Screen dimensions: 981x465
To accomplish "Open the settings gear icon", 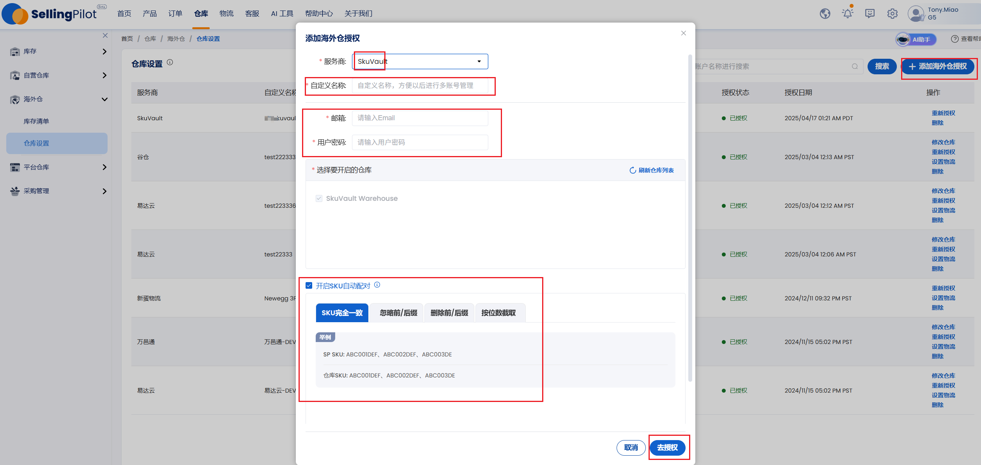I will point(893,14).
